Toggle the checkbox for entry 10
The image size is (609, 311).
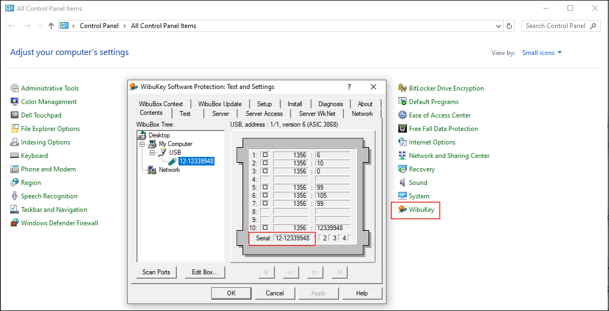[265, 227]
